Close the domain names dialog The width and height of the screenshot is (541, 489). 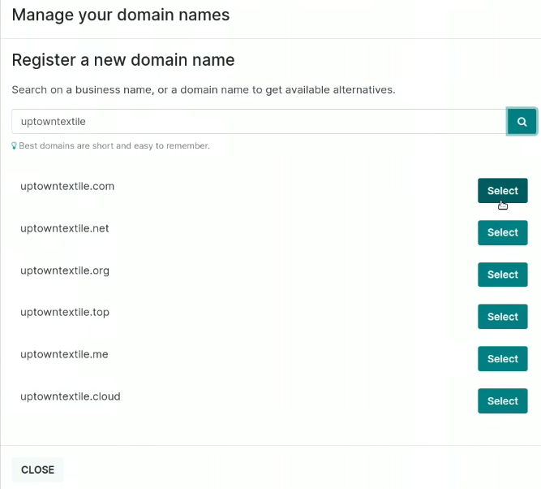37,470
